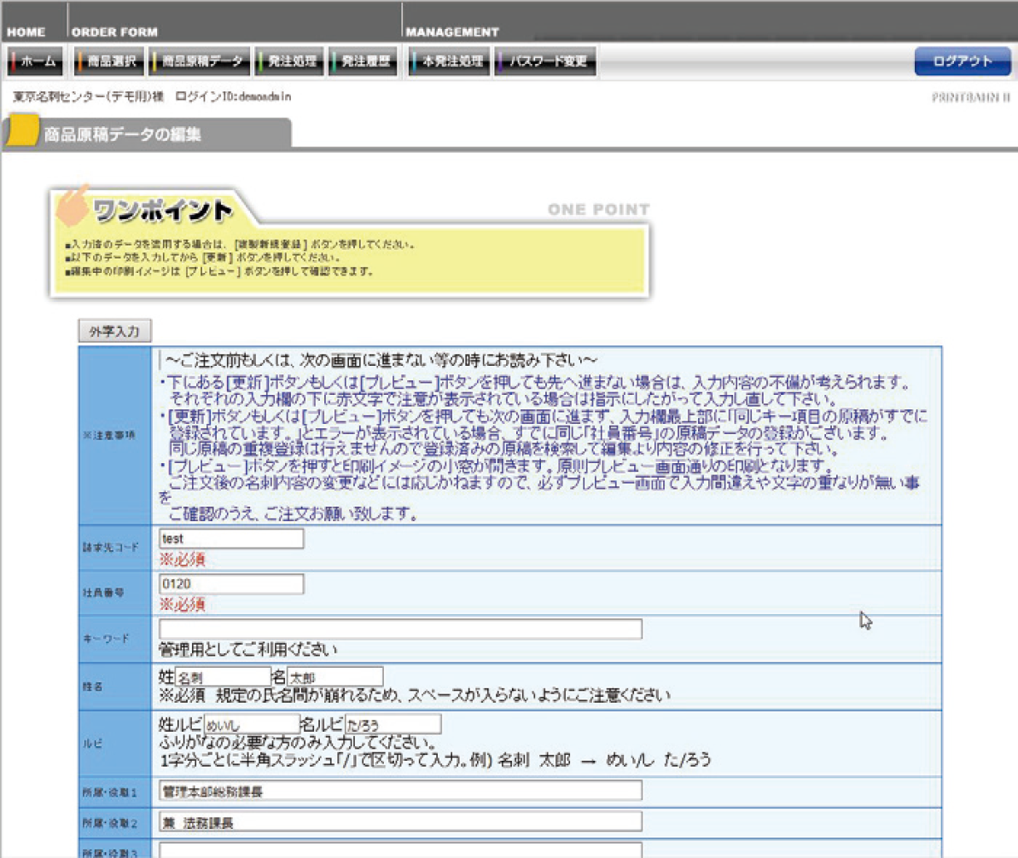
Task: Click the empty 所属・役職3 input field
Action: click(x=400, y=849)
